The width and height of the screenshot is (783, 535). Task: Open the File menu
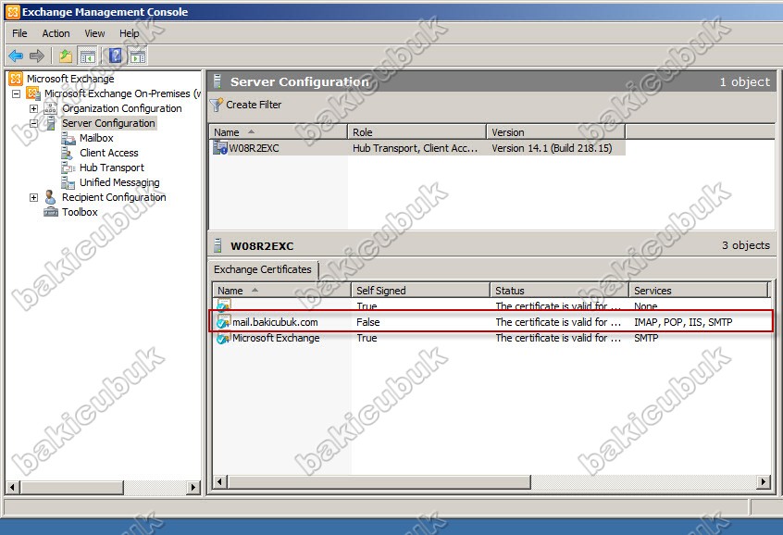click(19, 33)
